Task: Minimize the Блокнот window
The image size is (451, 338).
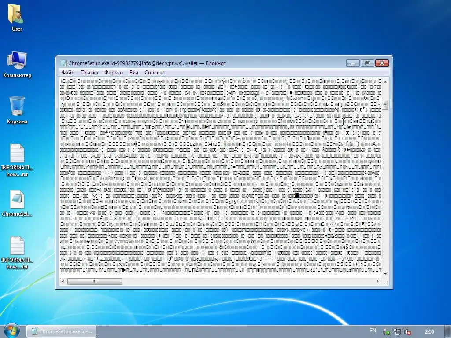Action: pos(353,63)
